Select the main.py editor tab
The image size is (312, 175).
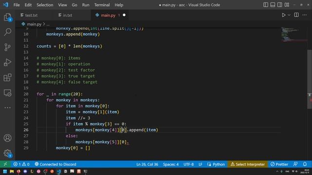pos(108,15)
